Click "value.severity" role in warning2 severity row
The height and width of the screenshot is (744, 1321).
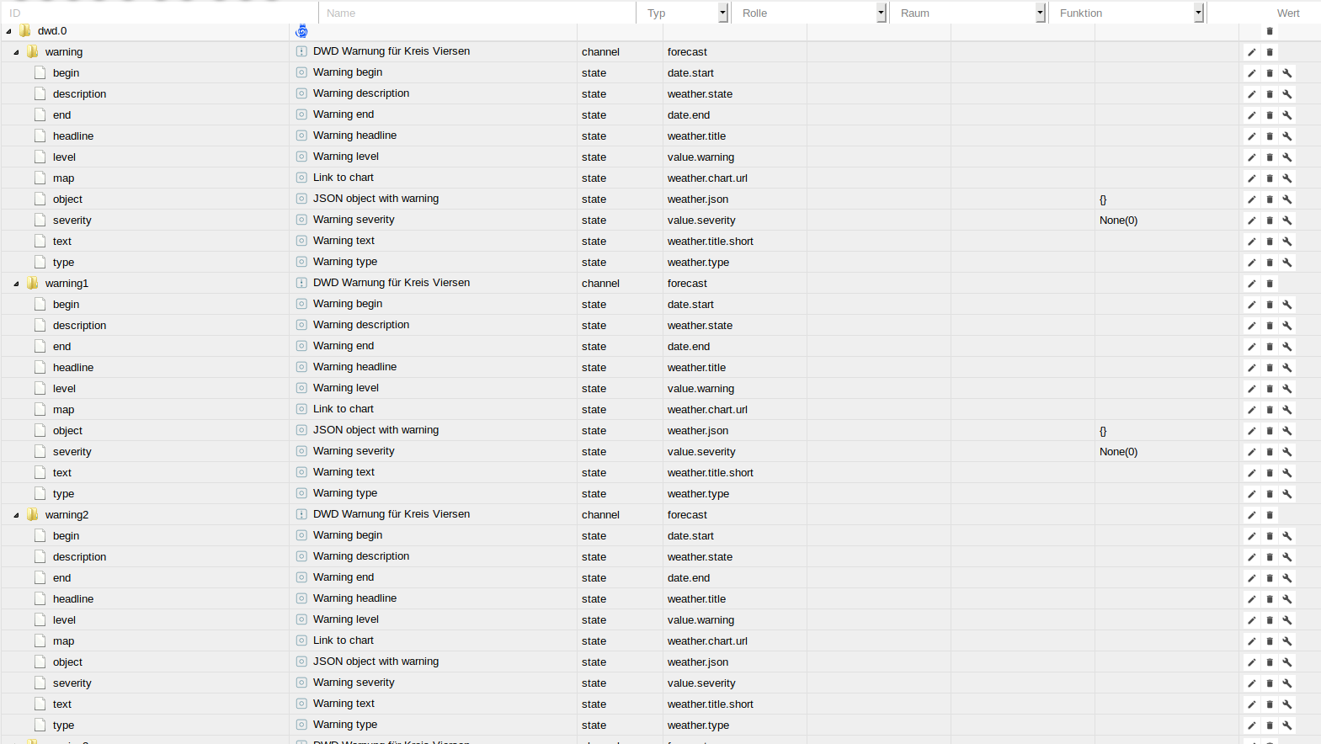[x=701, y=683]
